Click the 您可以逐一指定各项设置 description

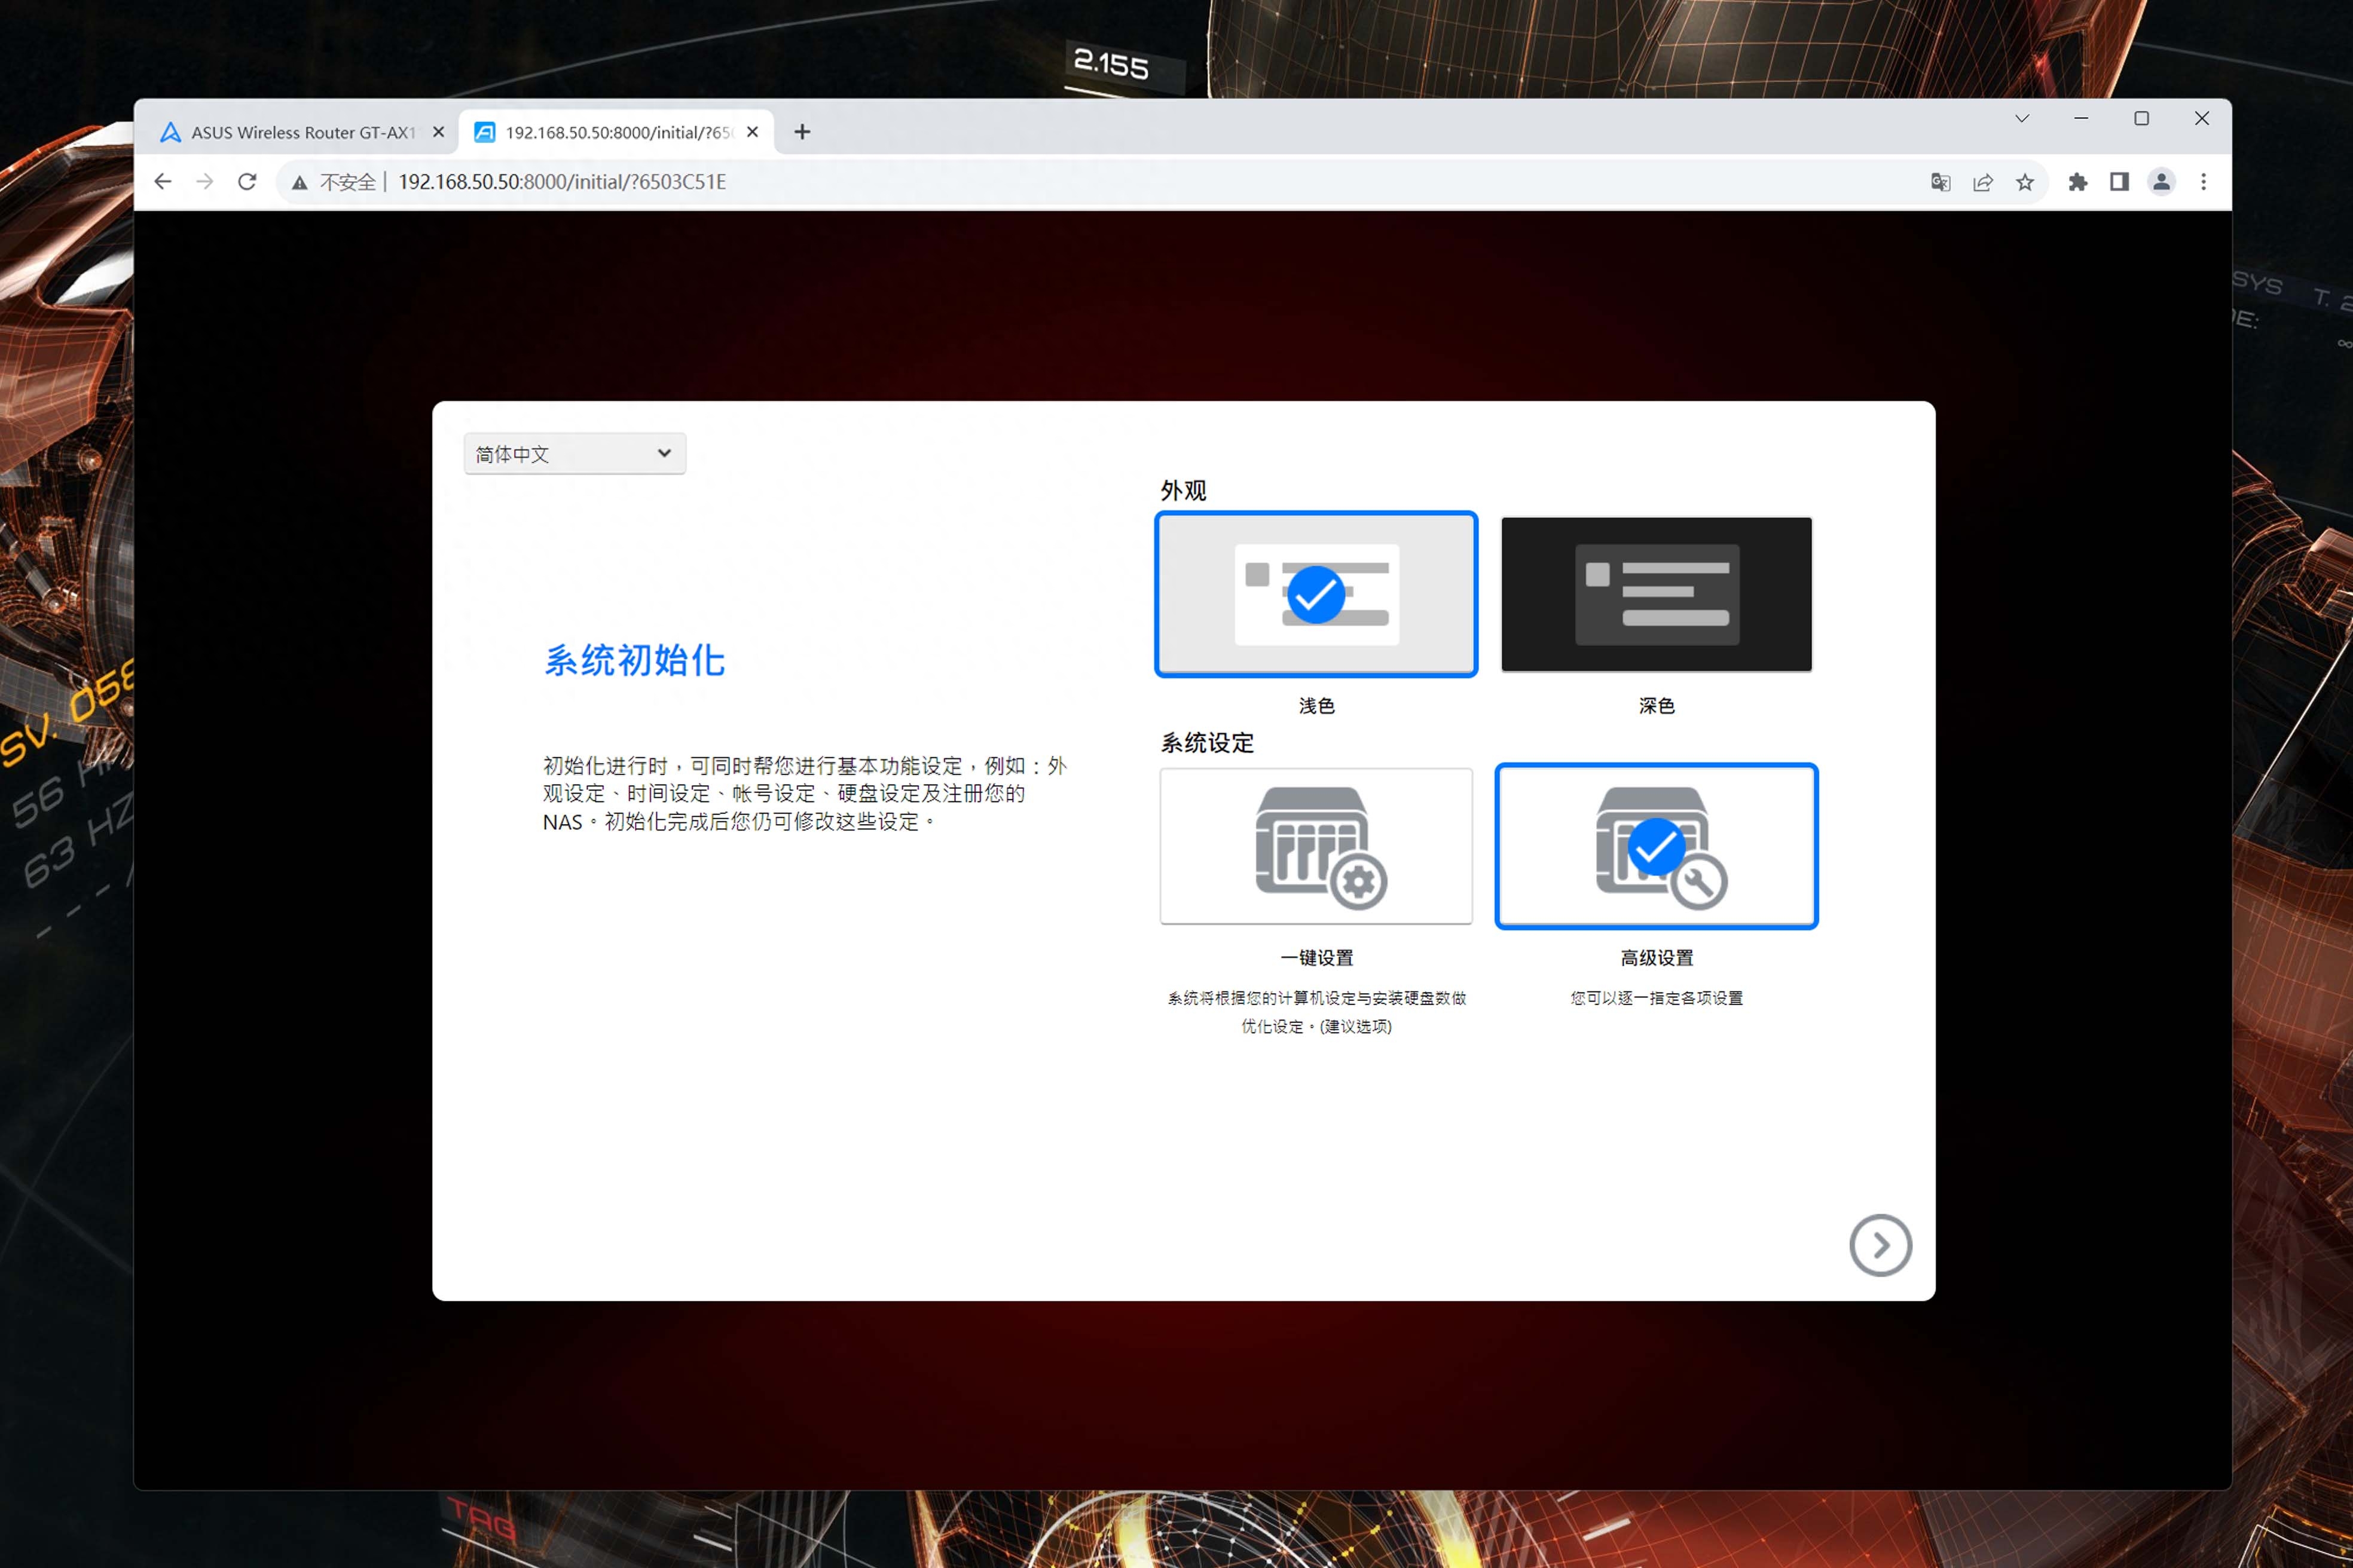(x=1657, y=998)
